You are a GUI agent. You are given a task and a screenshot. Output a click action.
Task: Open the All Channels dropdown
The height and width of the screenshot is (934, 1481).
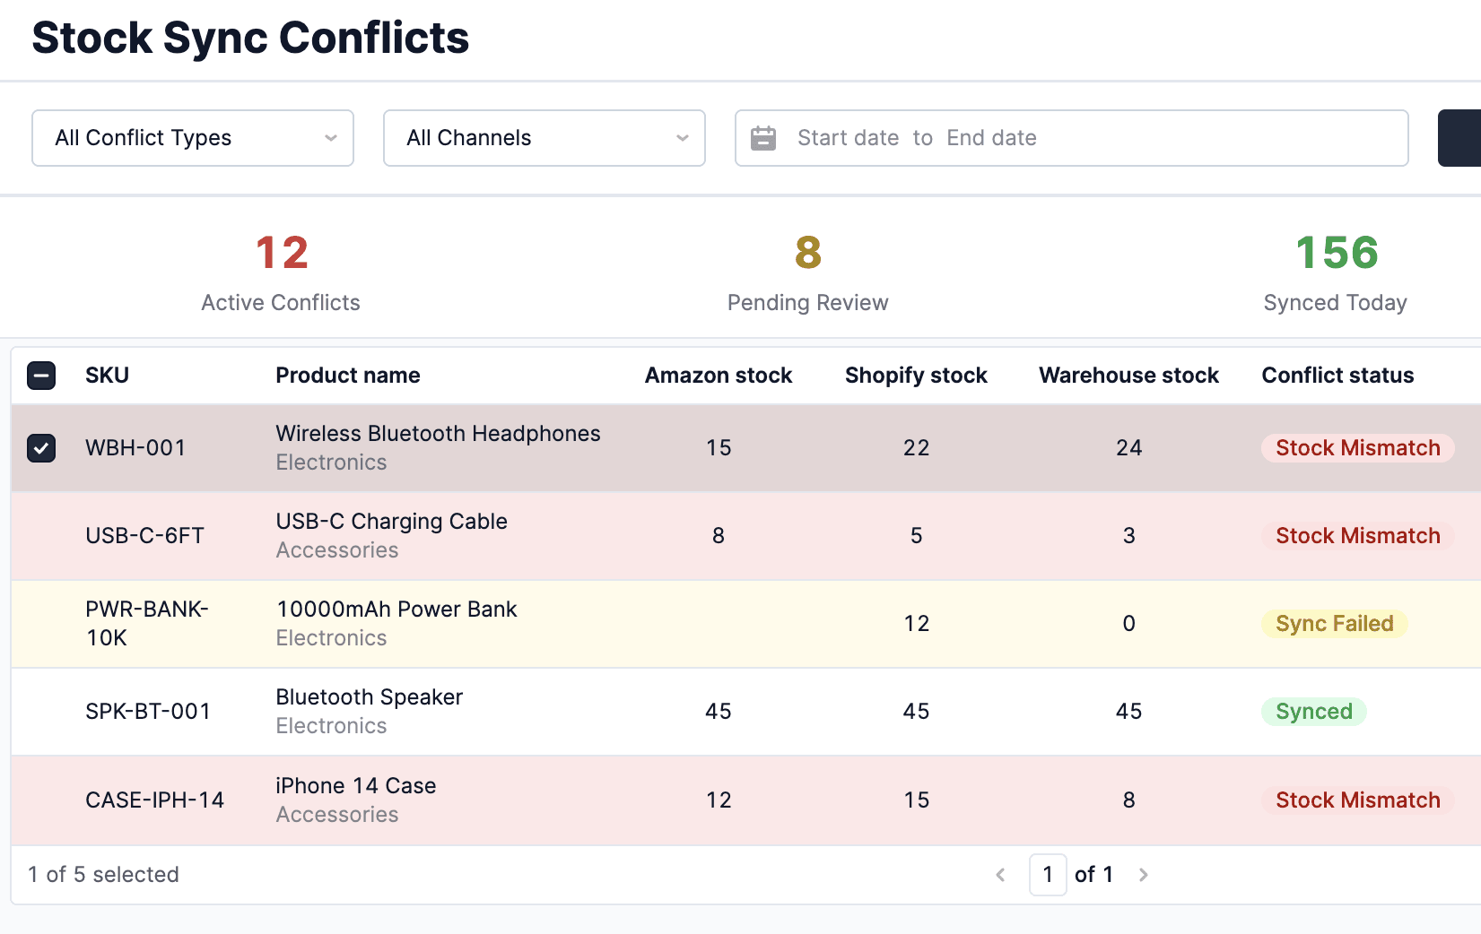point(544,138)
